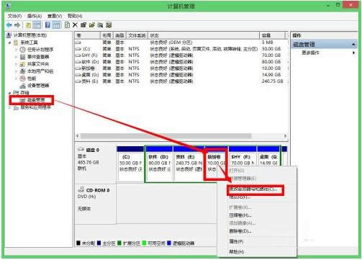Click the drive icon in SHY (F:) list row
This screenshot has height=260, width=362.
[78, 55]
